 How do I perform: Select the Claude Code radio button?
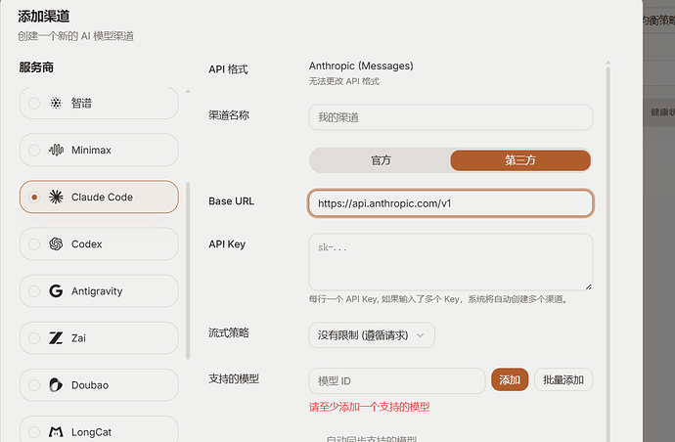(34, 198)
